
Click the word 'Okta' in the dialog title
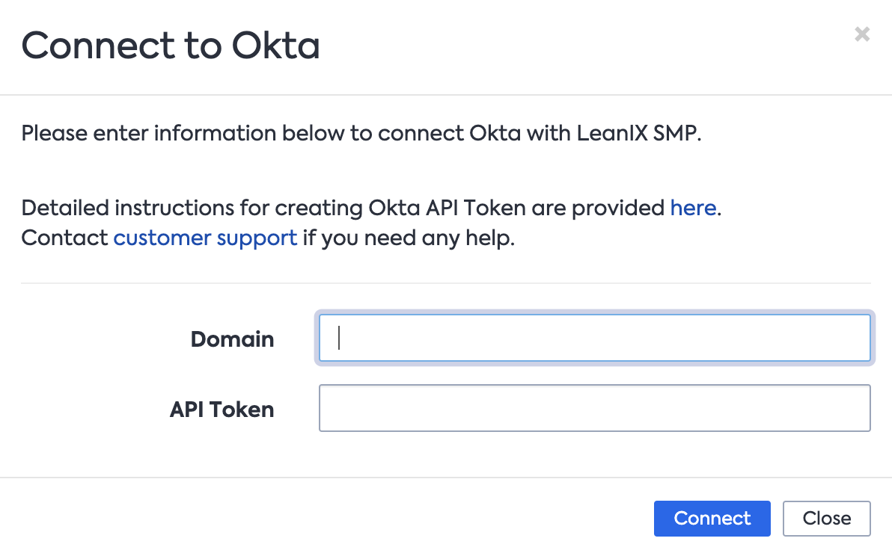coord(276,46)
